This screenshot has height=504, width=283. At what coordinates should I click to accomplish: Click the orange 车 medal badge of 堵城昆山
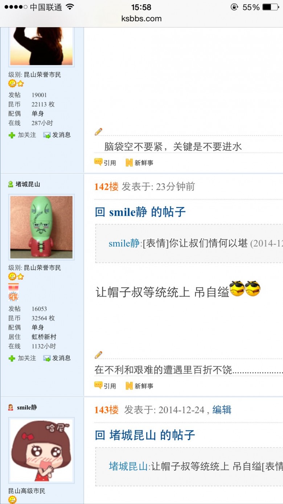(x=13, y=293)
